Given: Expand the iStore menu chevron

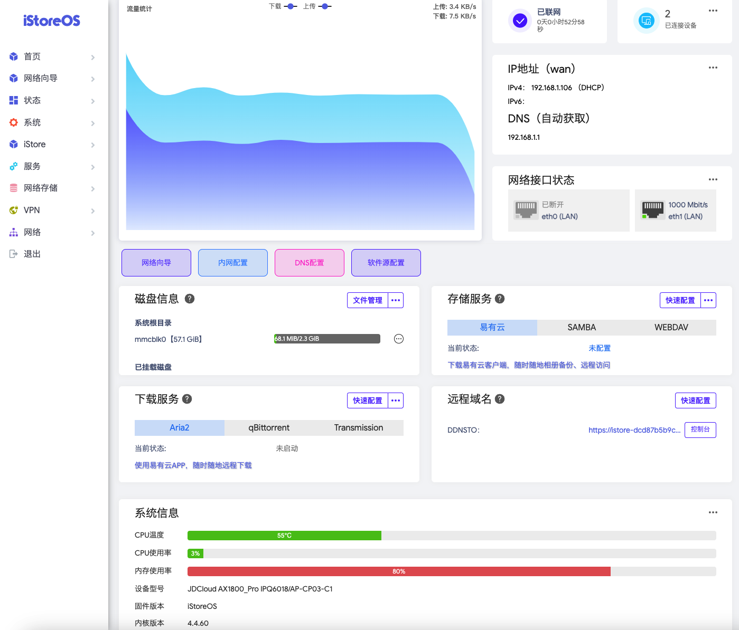Looking at the screenshot, I should tap(93, 145).
